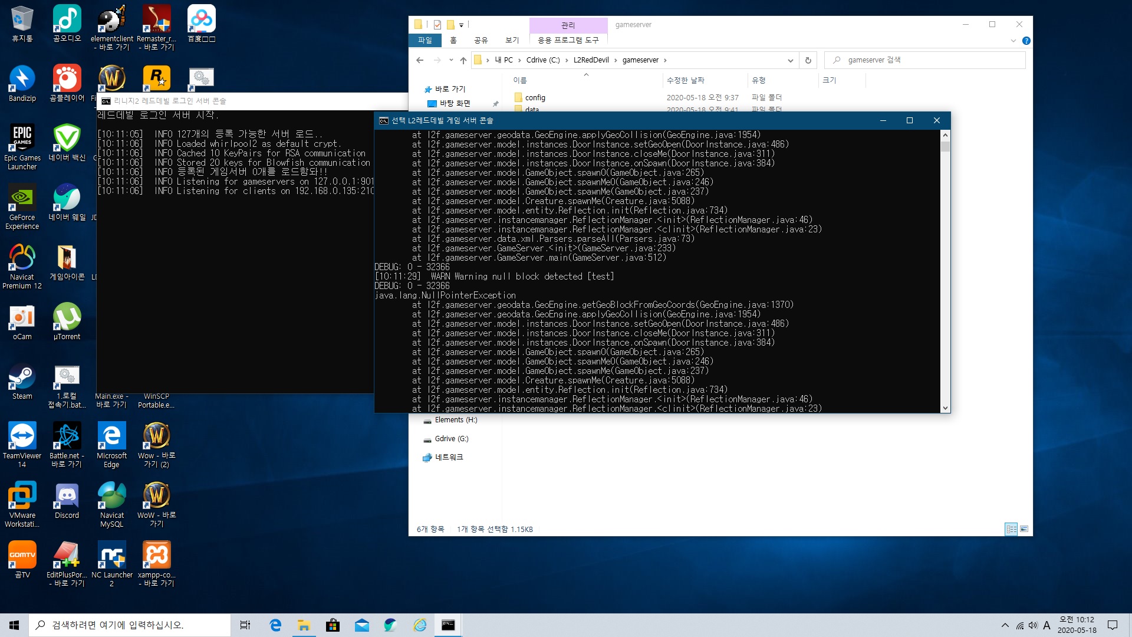Open GeForce Experience desktop icon
This screenshot has height=637, width=1132.
point(22,206)
